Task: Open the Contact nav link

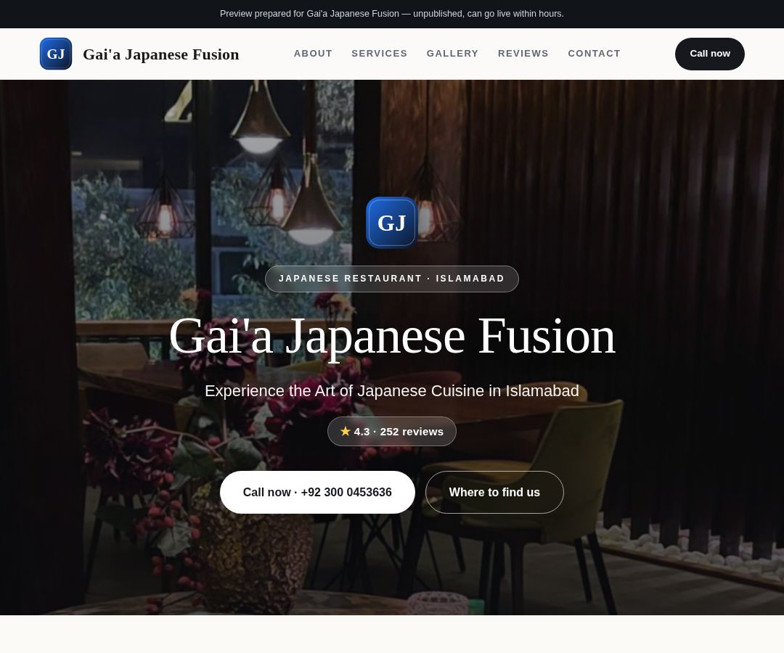Action: pos(594,54)
